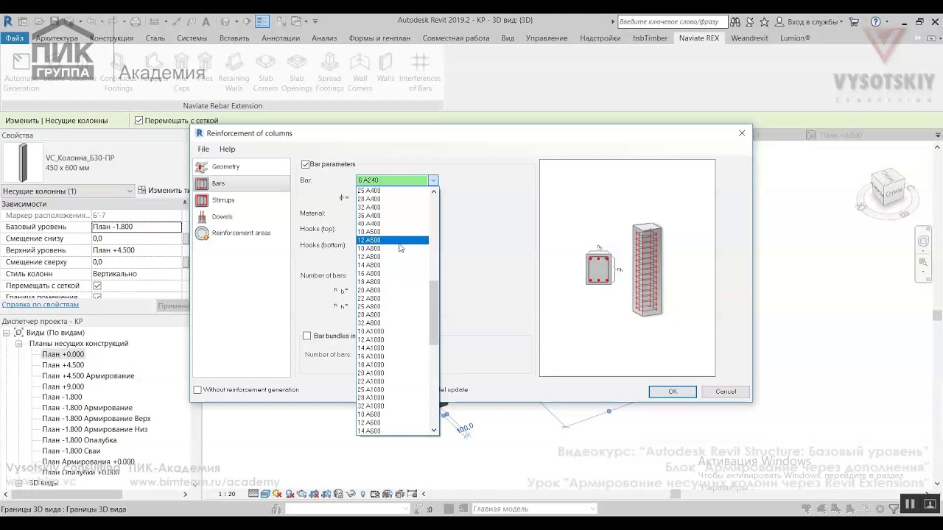Toggle the Bar parameters checkbox
Viewport: 943px width, 530px height.
tap(306, 164)
